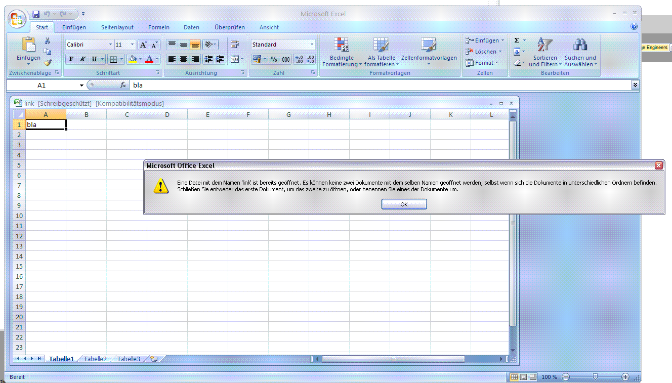Screen dimensions: 672x383
Task: Insert a new worksheet tab
Action: (x=154, y=359)
